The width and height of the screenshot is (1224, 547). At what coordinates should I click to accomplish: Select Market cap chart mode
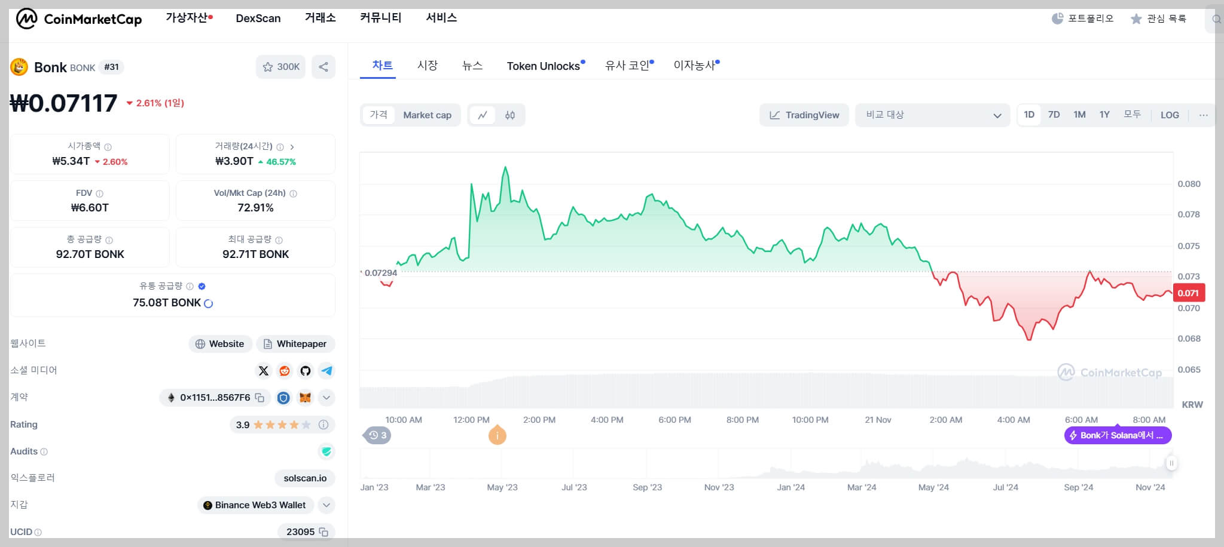coord(427,115)
